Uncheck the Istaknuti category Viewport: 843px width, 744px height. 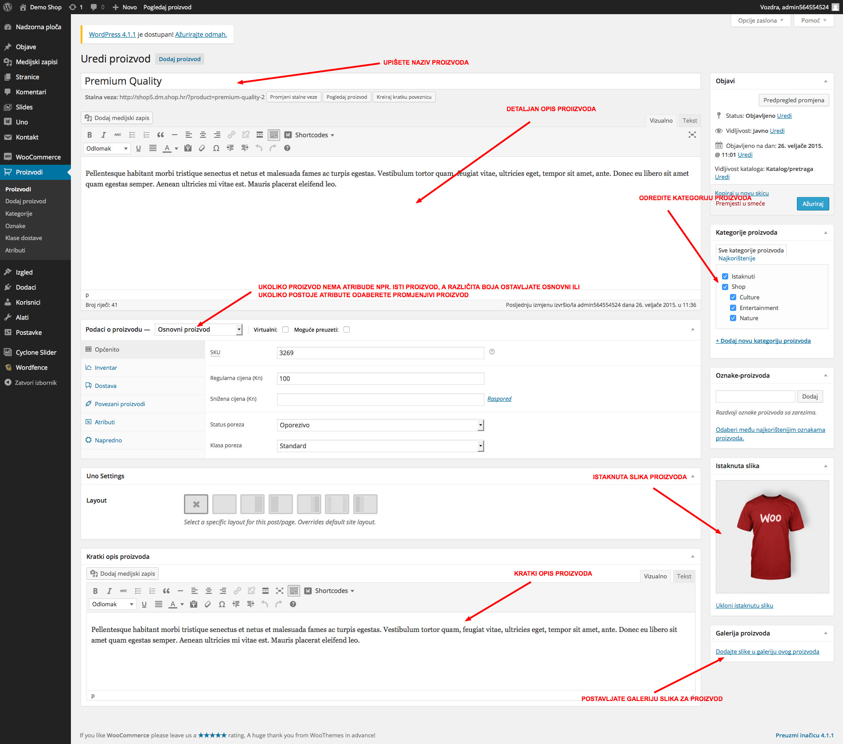tap(725, 276)
